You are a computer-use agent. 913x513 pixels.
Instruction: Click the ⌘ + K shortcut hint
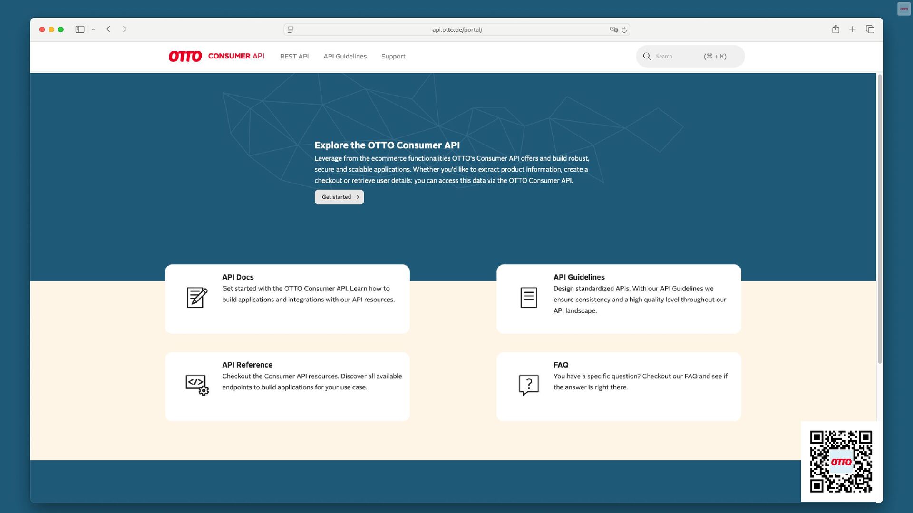715,56
